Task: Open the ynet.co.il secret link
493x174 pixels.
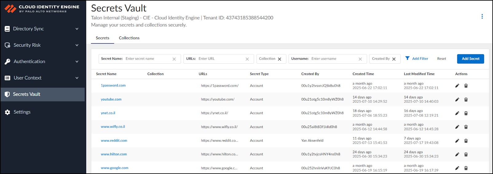Action: (108, 113)
